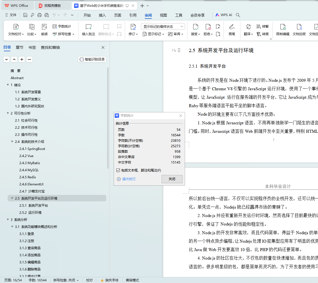Click the down chevron button in outline panel
Viewport: 318px width, 283px height.
(7, 59)
